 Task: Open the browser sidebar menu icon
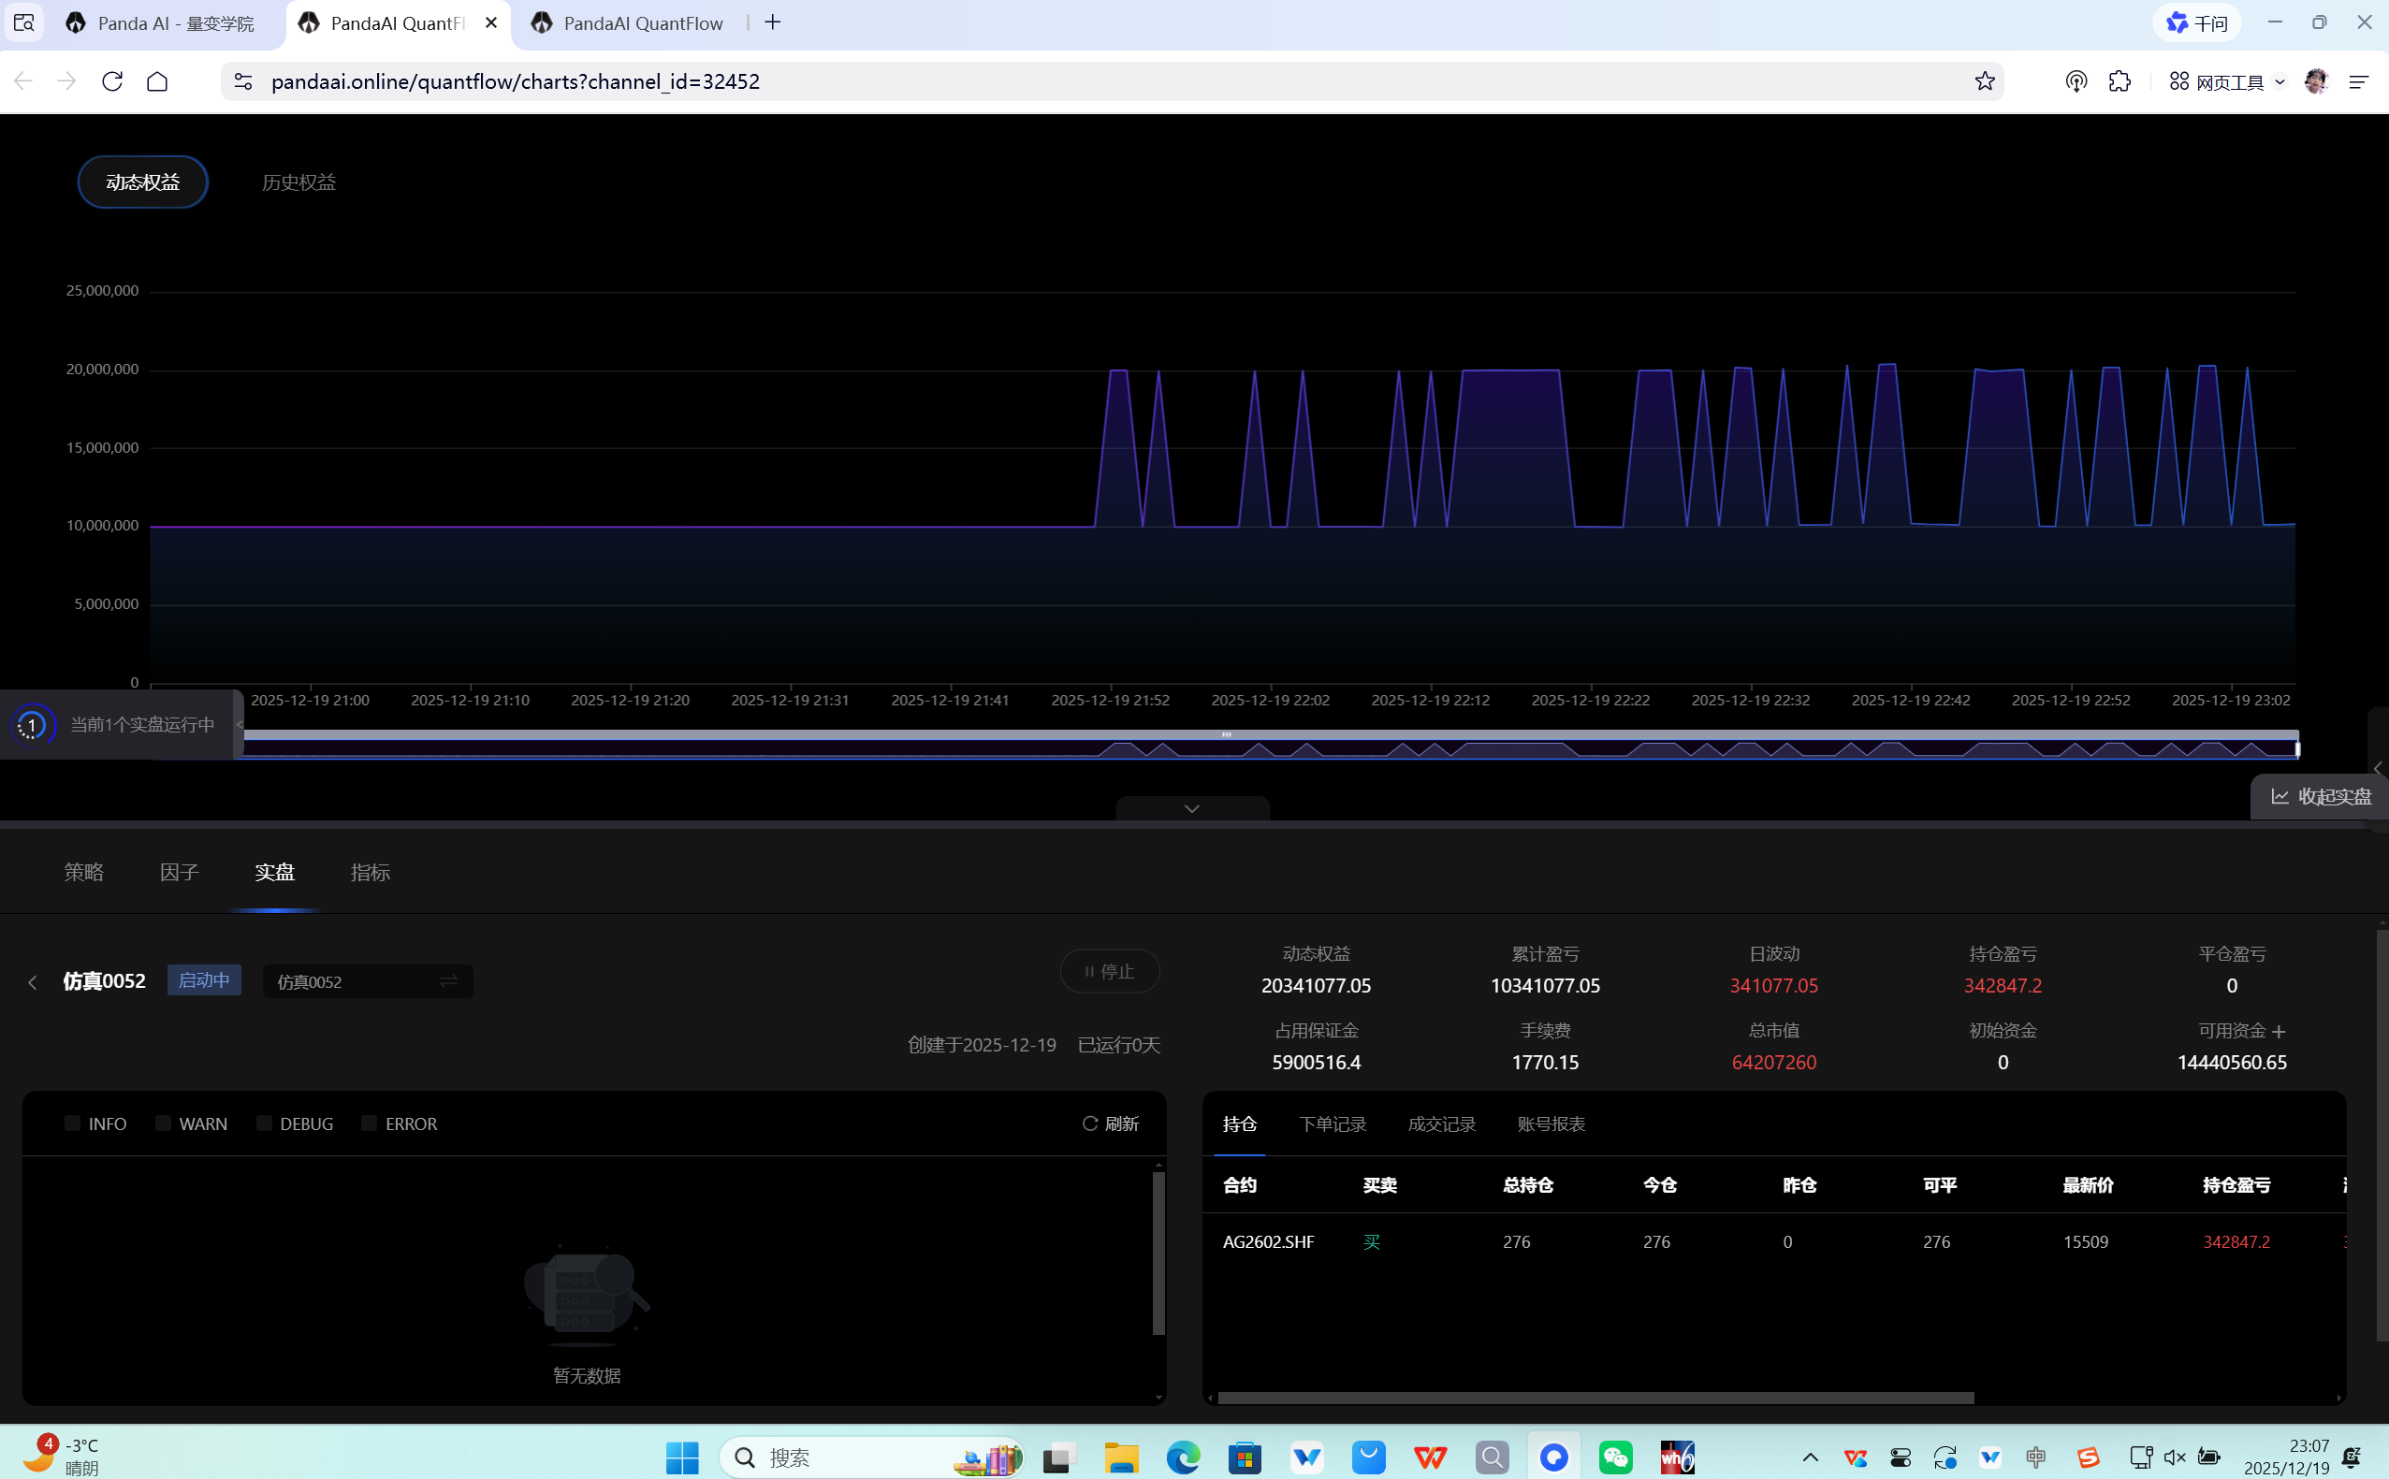point(2359,81)
